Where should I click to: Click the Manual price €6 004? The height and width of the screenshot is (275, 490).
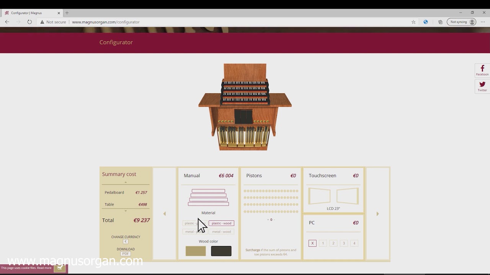pos(226,176)
